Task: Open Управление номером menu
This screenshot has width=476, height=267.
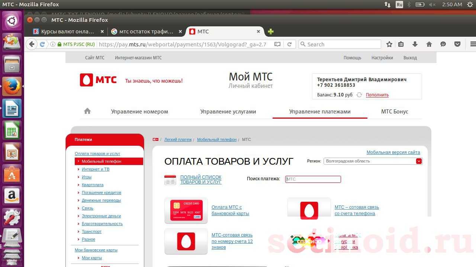Action: pos(139,112)
